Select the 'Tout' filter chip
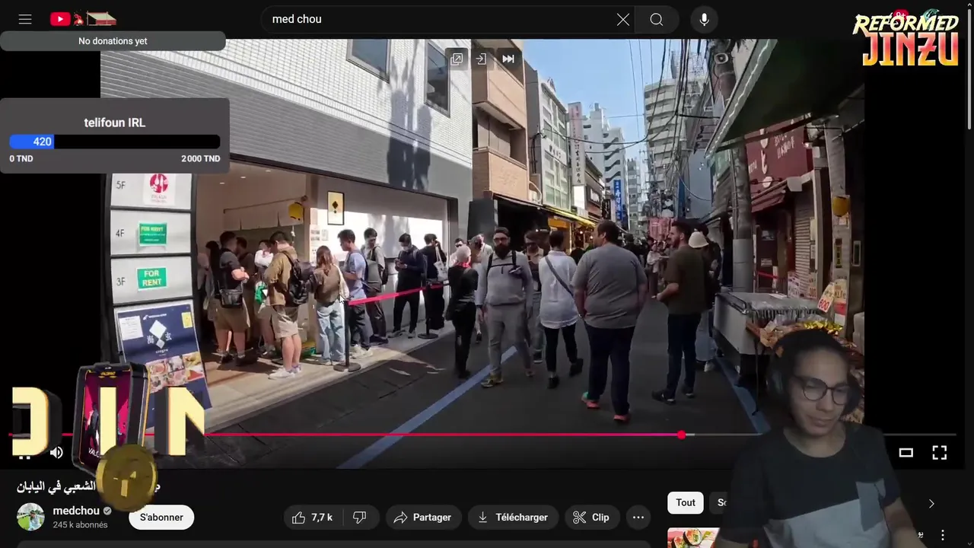The image size is (974, 548). click(686, 502)
